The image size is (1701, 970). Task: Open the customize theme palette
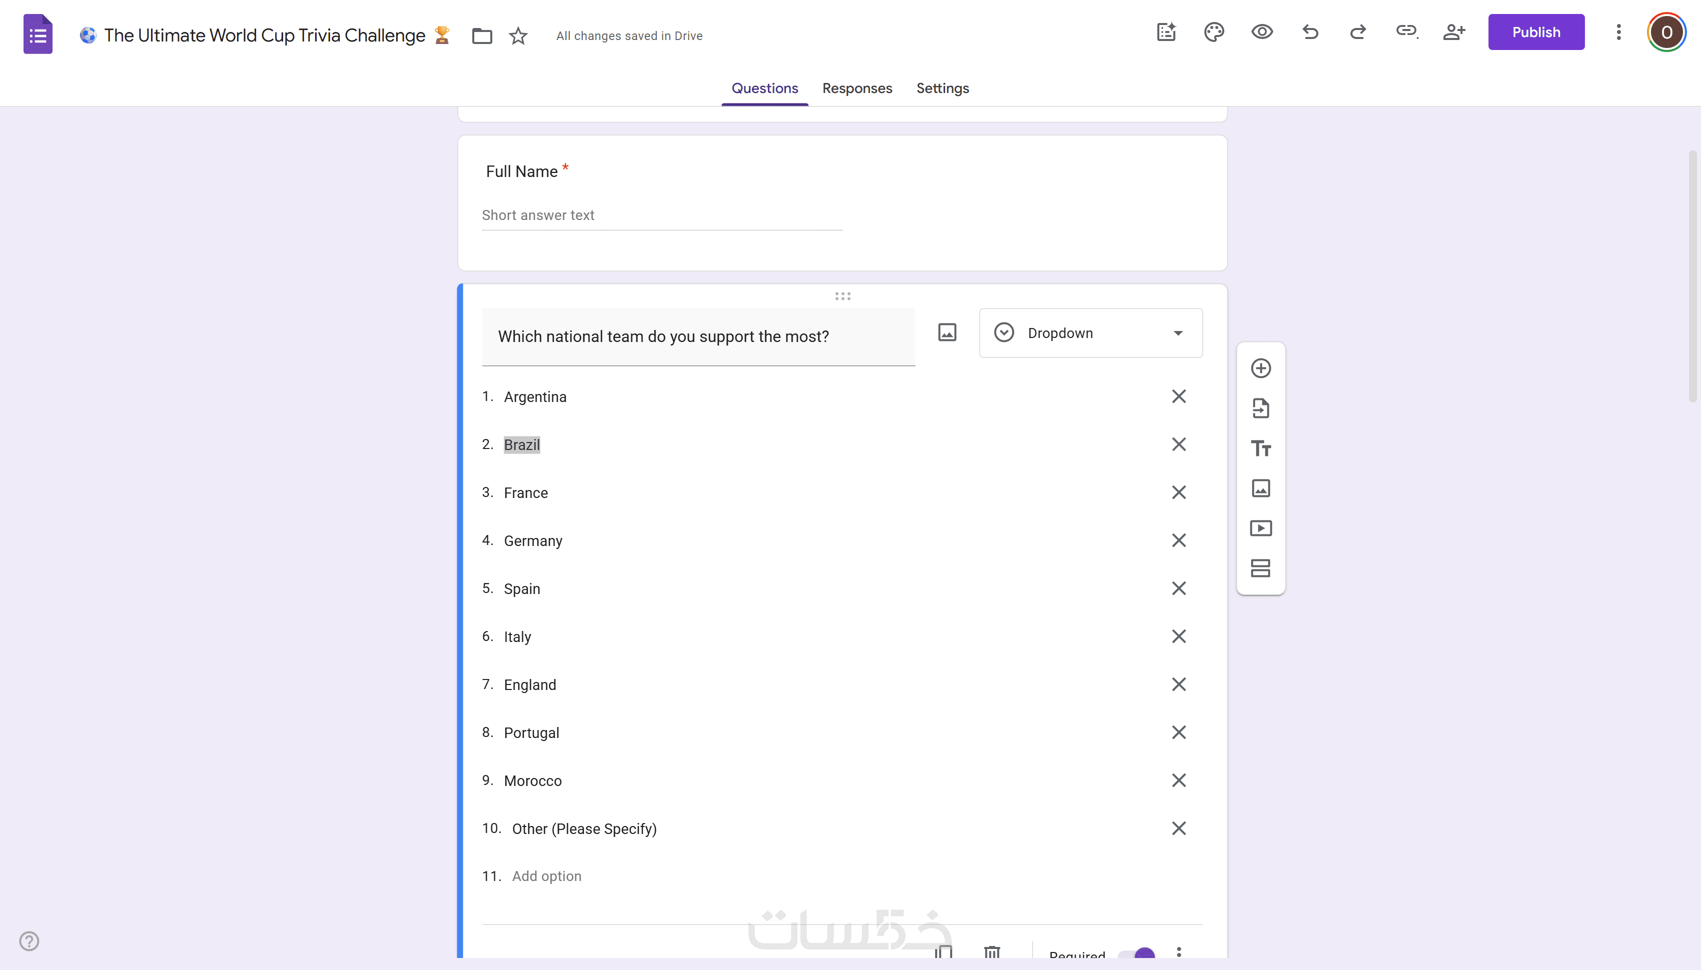coord(1214,32)
